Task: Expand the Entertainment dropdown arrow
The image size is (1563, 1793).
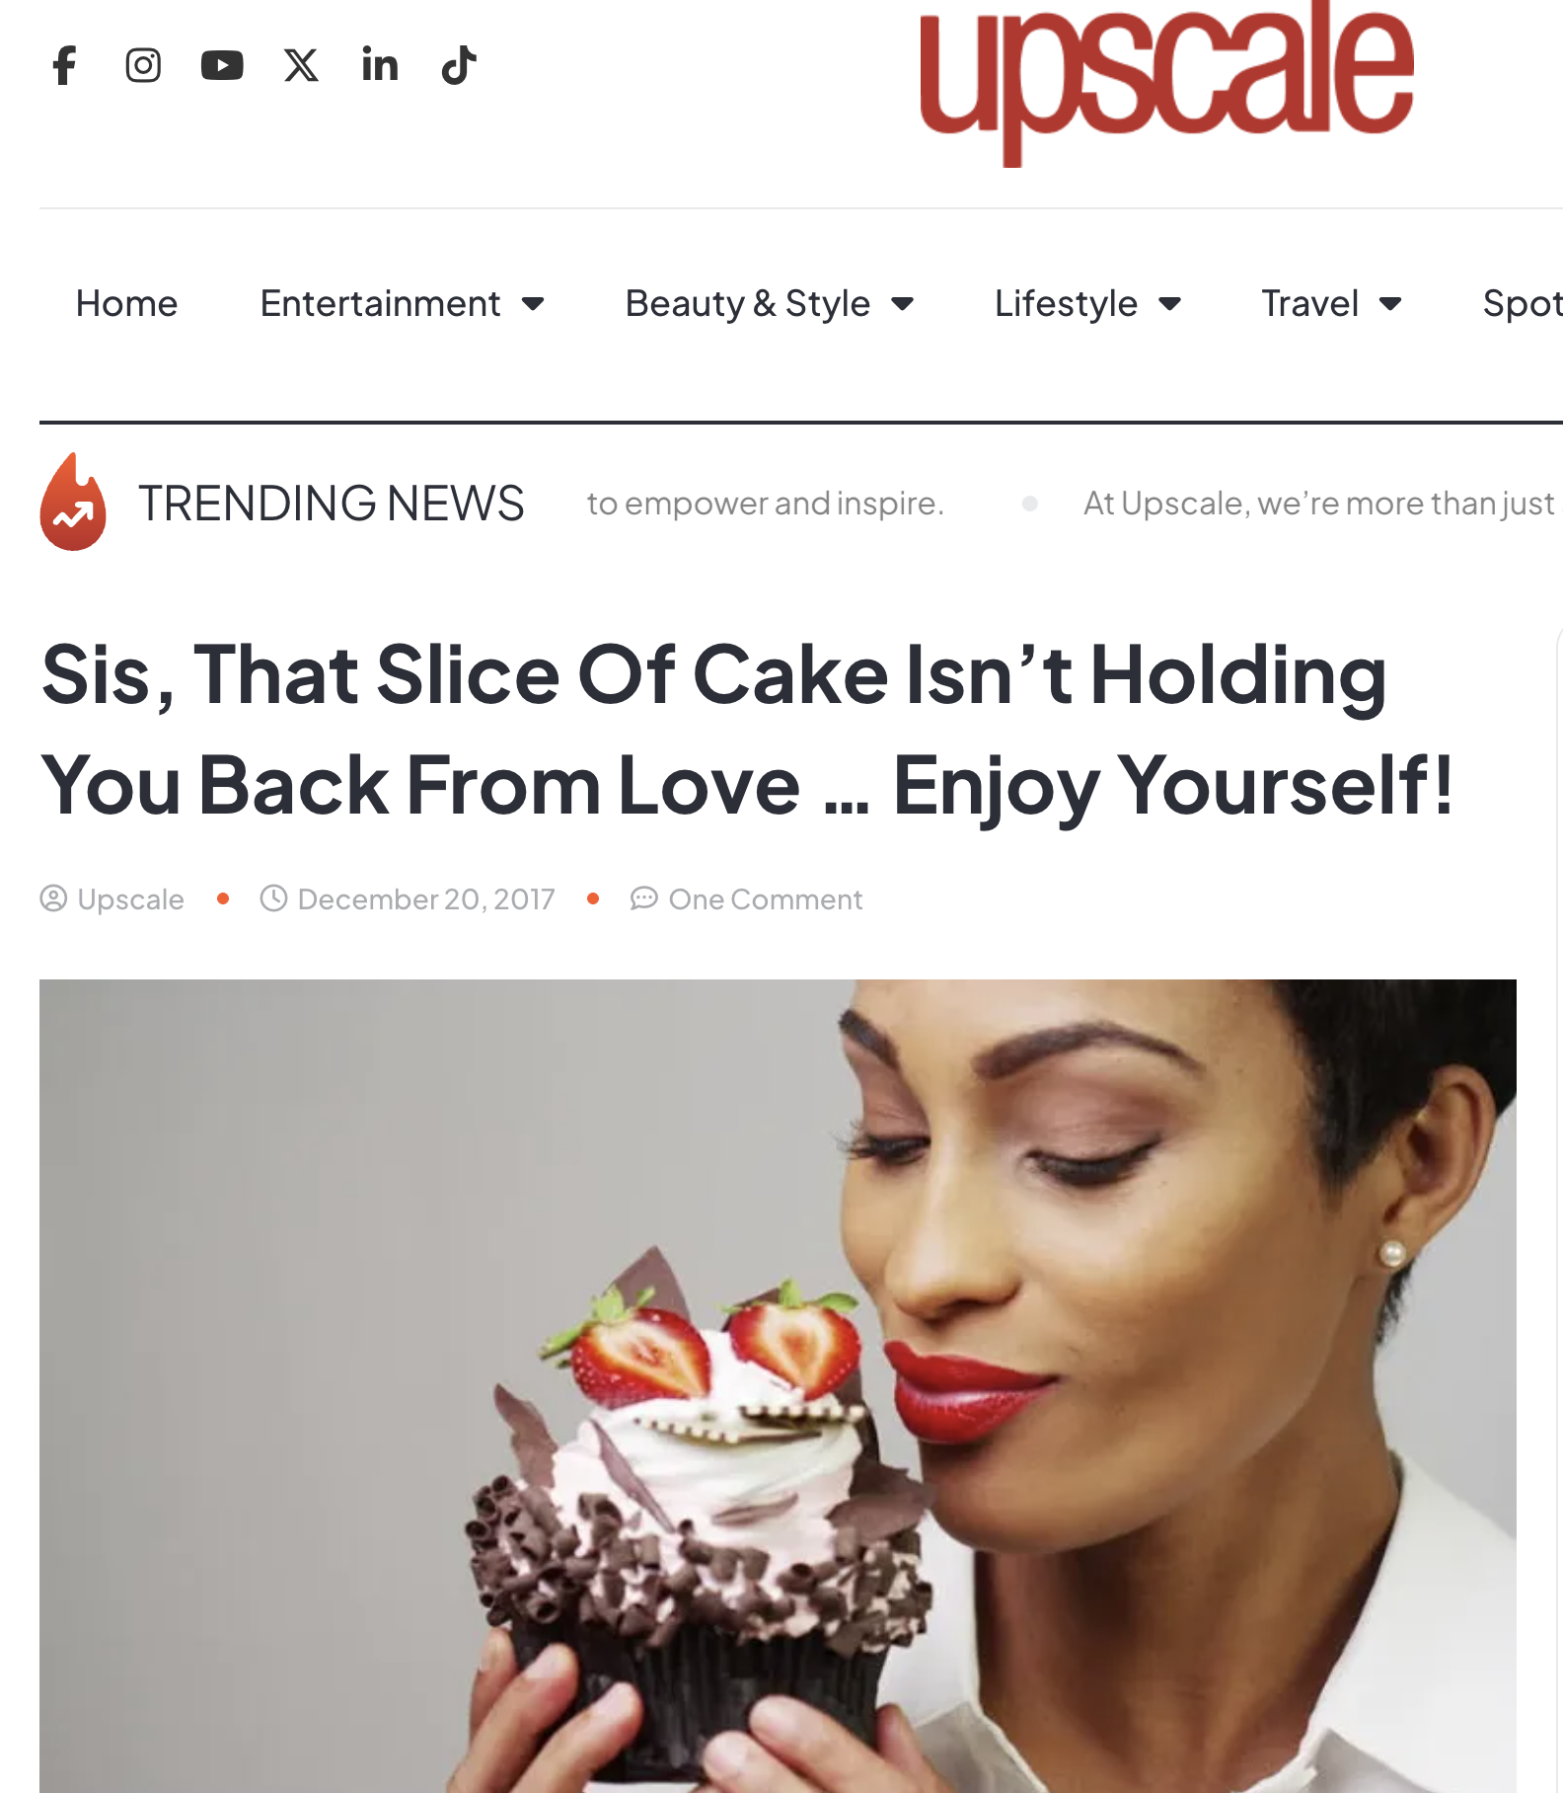Action: pyautogui.click(x=533, y=304)
